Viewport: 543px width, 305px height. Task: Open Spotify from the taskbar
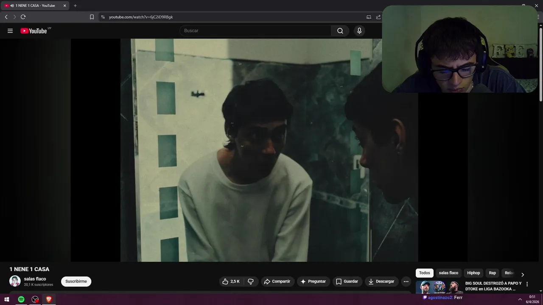point(21,299)
